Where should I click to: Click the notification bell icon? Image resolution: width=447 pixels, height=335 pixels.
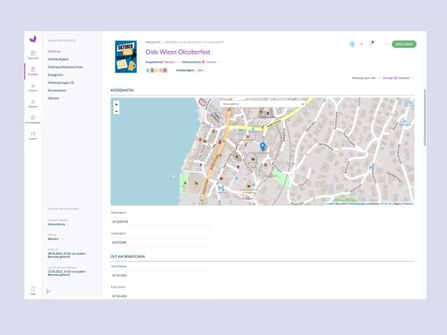(x=371, y=44)
